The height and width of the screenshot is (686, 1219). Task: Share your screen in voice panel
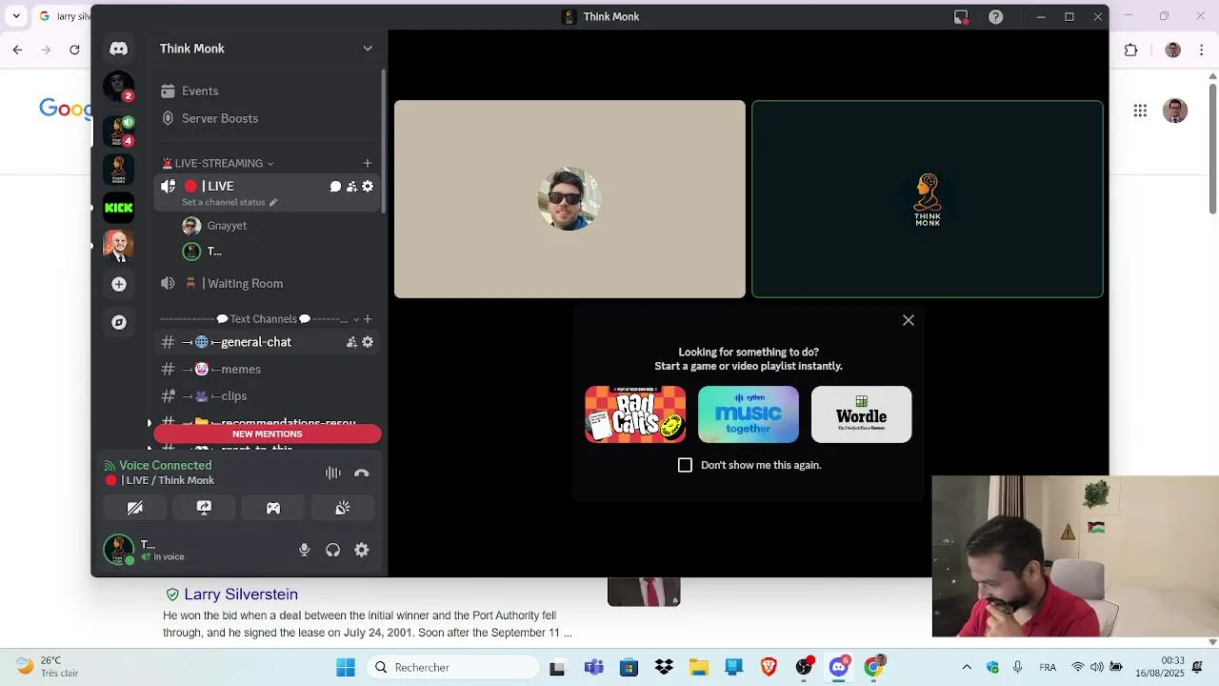(204, 508)
